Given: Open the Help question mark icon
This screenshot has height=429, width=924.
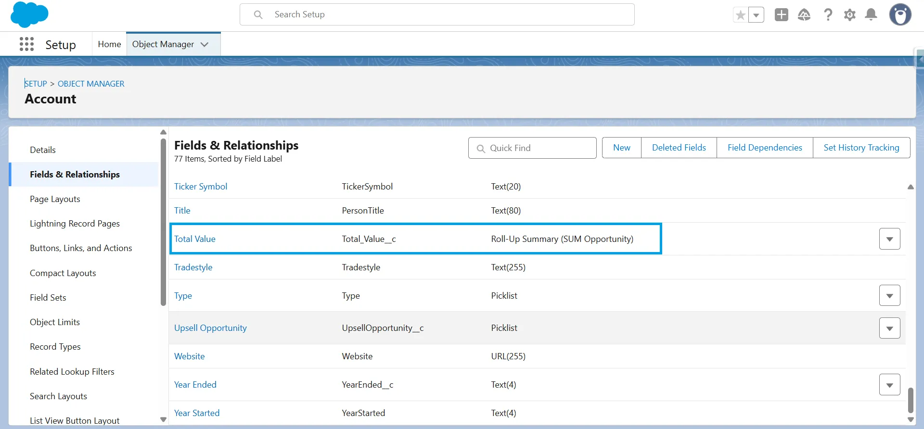Looking at the screenshot, I should (828, 15).
